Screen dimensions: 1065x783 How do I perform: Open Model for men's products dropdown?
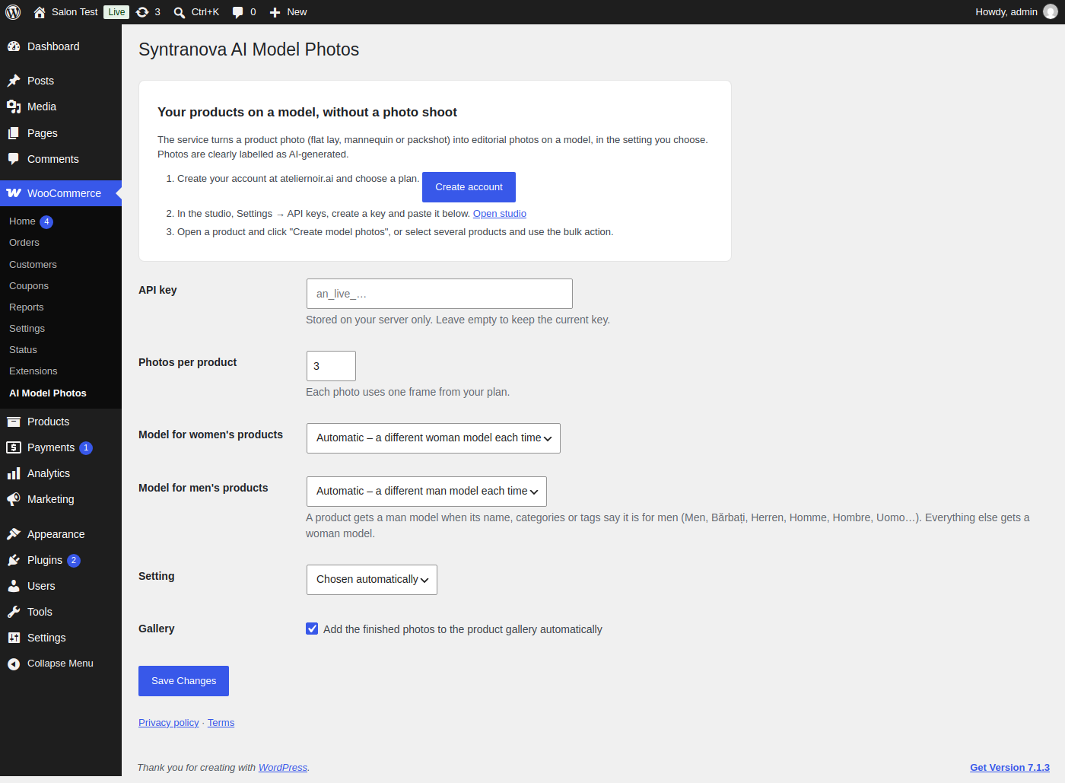coord(427,492)
